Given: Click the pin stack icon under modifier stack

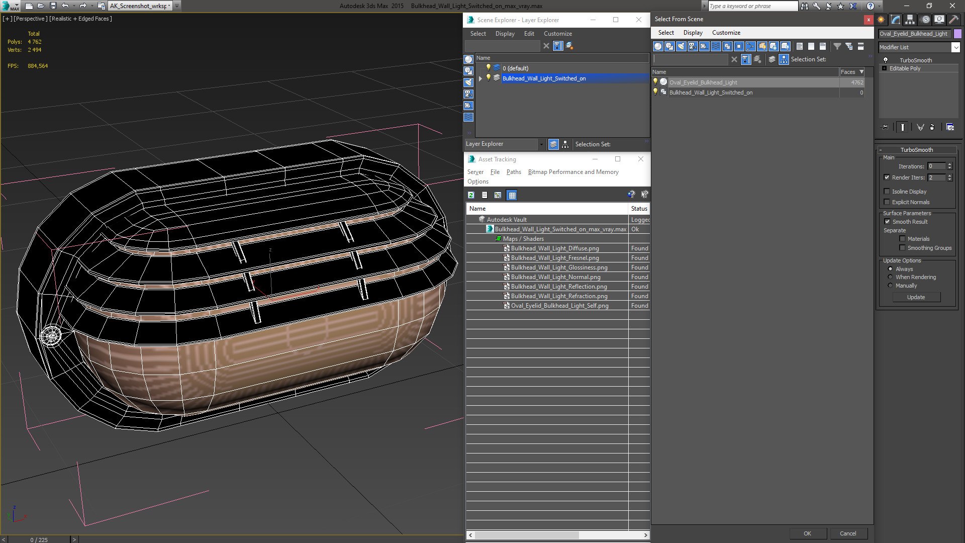Looking at the screenshot, I should 885,127.
